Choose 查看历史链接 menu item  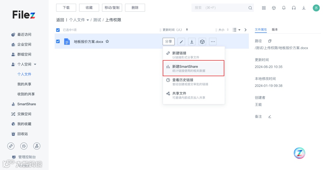[x=193, y=82]
